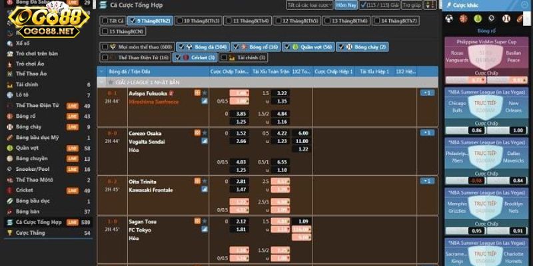Viewport: 533px width, 266px height.
Task: Expand +1 more bets for Avispa Fukuoka
Action: 427,92
